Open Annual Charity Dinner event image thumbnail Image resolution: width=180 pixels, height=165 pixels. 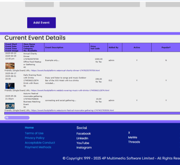(10, 66)
